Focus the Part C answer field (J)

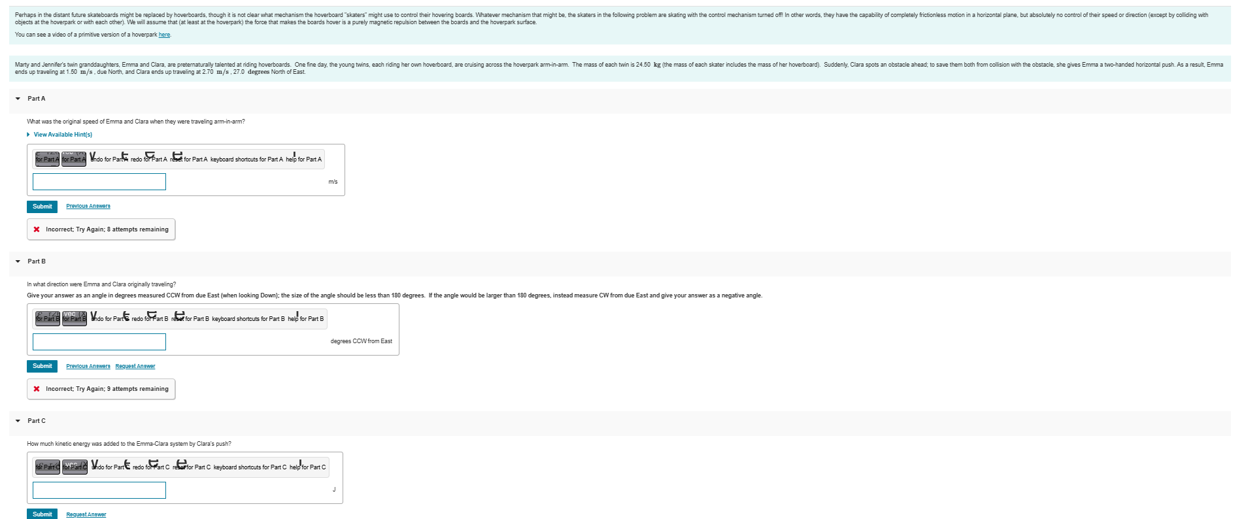click(x=99, y=490)
